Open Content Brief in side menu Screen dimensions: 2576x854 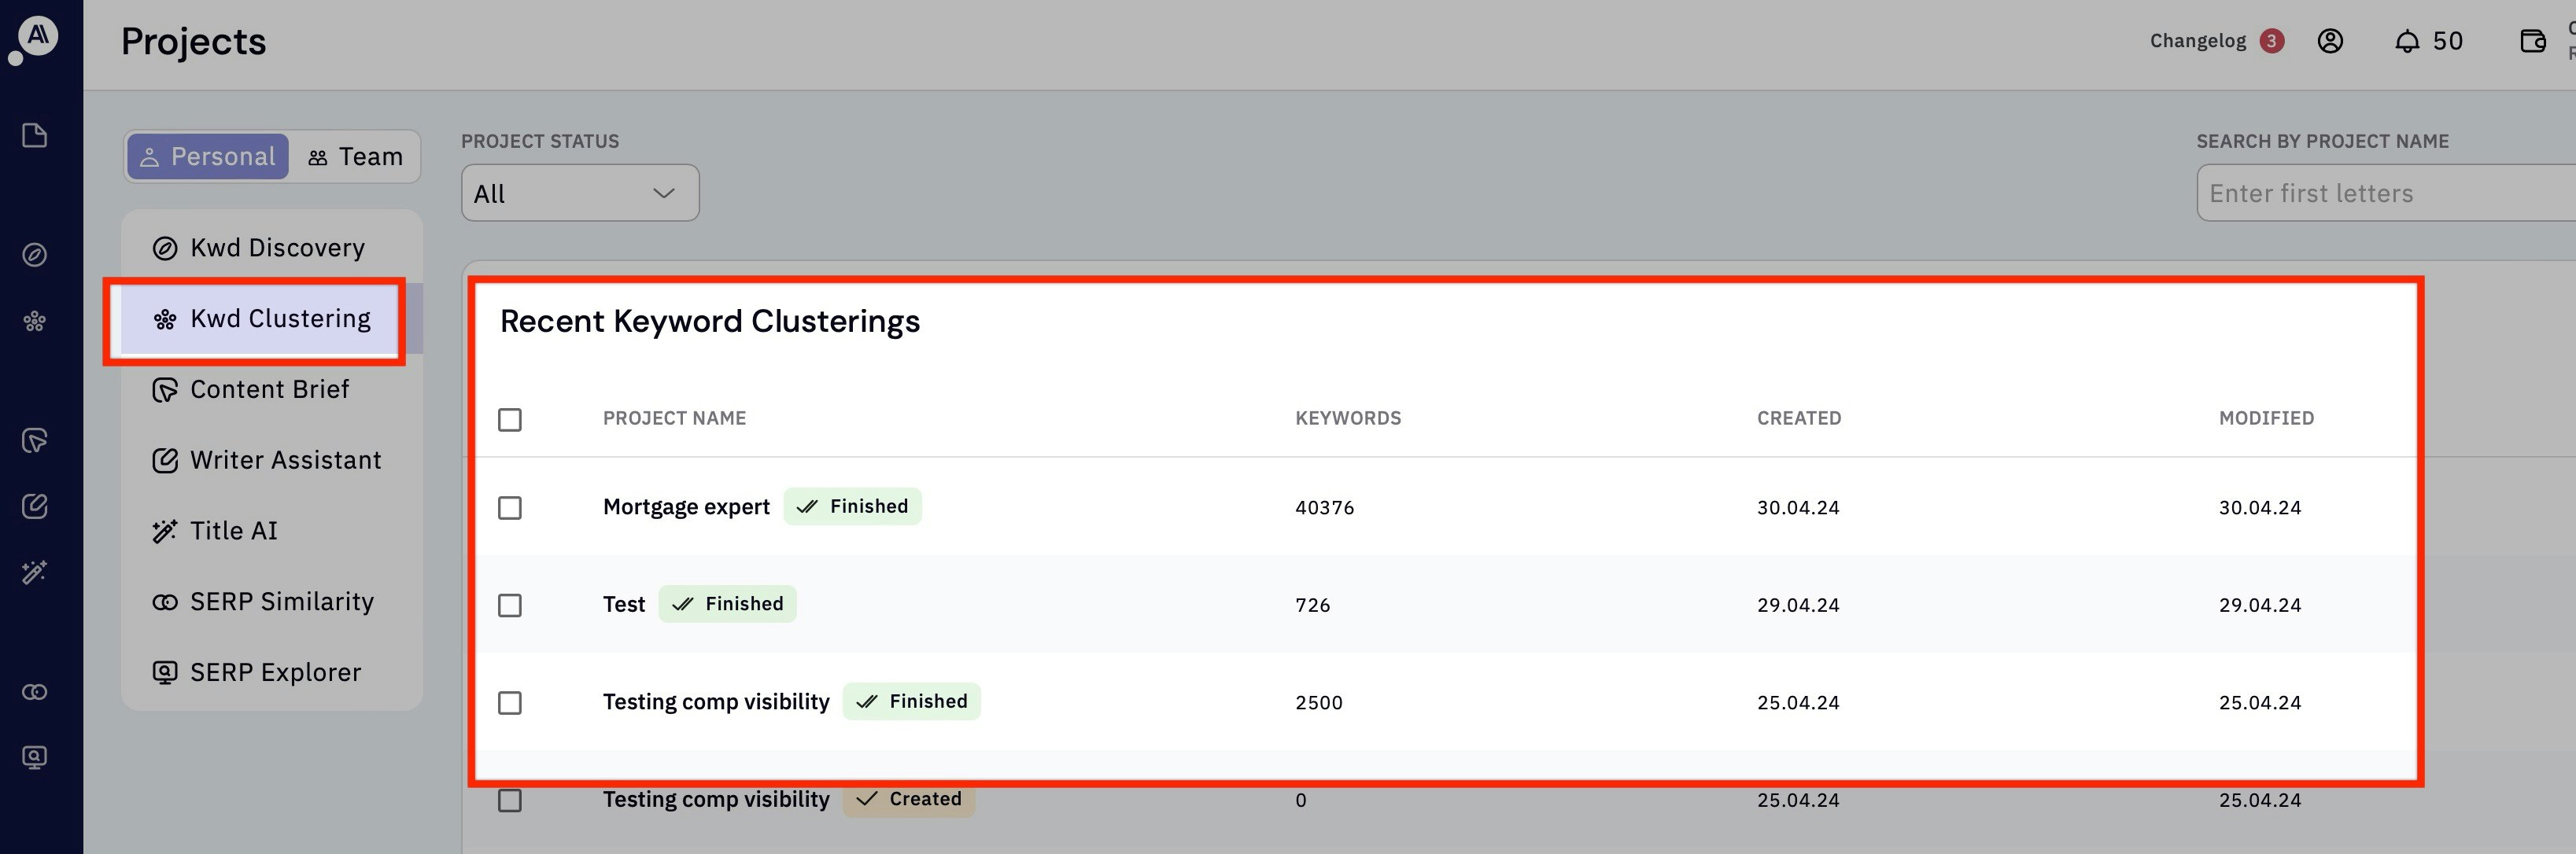[269, 389]
